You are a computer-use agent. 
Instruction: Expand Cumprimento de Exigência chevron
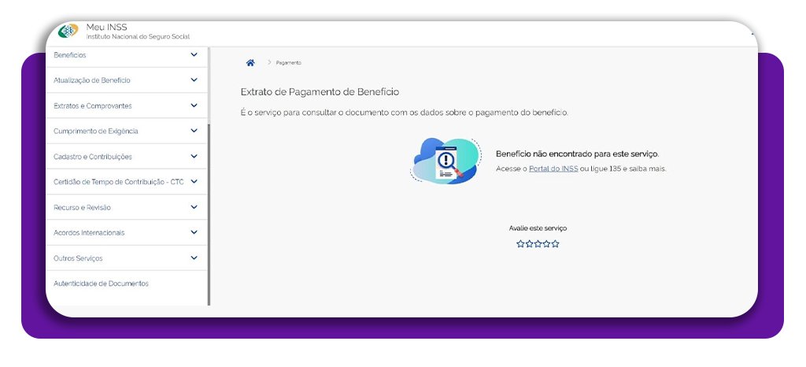(194, 131)
